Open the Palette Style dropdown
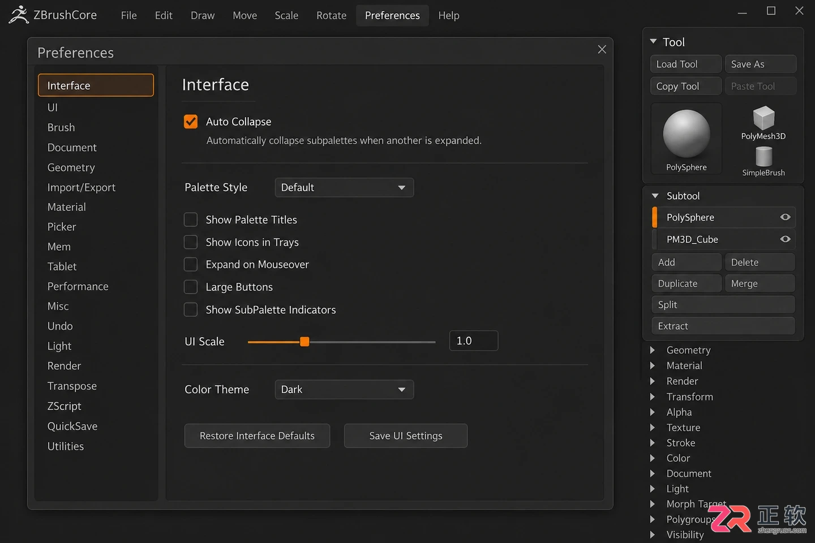Image resolution: width=815 pixels, height=543 pixels. point(344,187)
